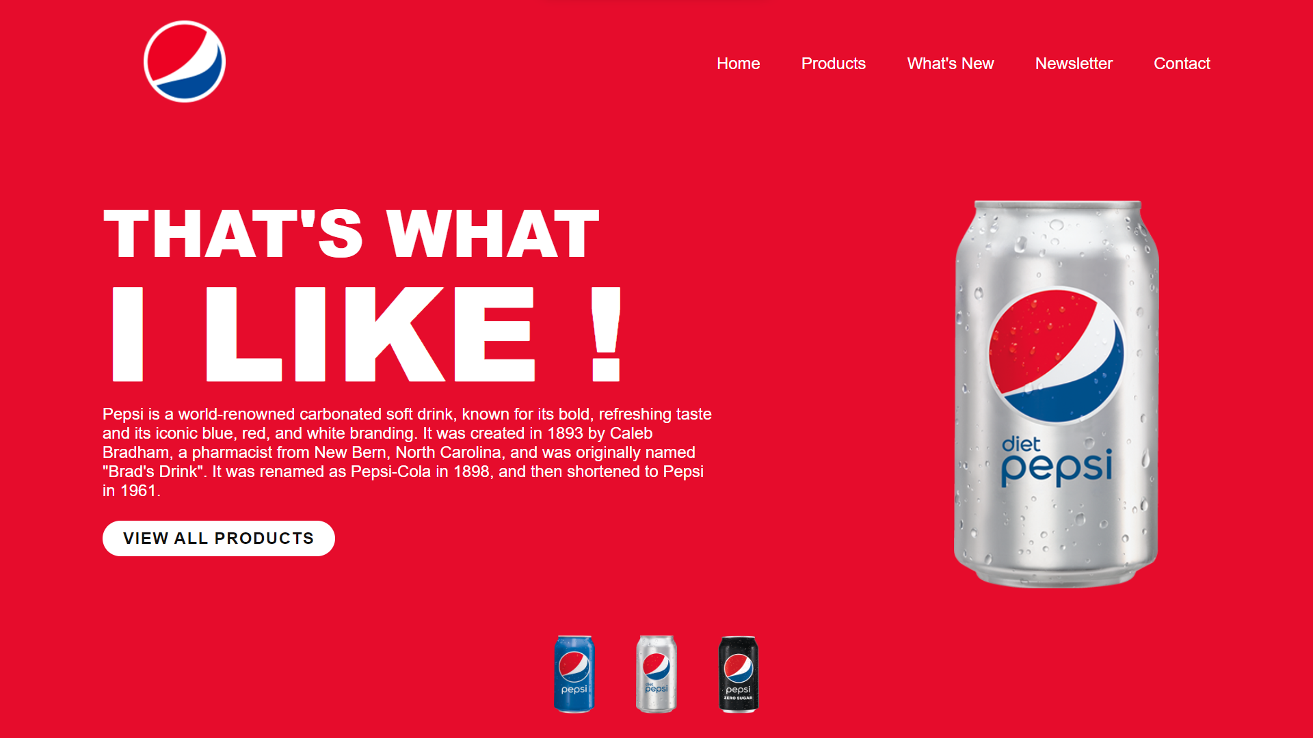This screenshot has width=1313, height=738.
Task: Click the Pepsi globe logo in header
Action: click(185, 61)
